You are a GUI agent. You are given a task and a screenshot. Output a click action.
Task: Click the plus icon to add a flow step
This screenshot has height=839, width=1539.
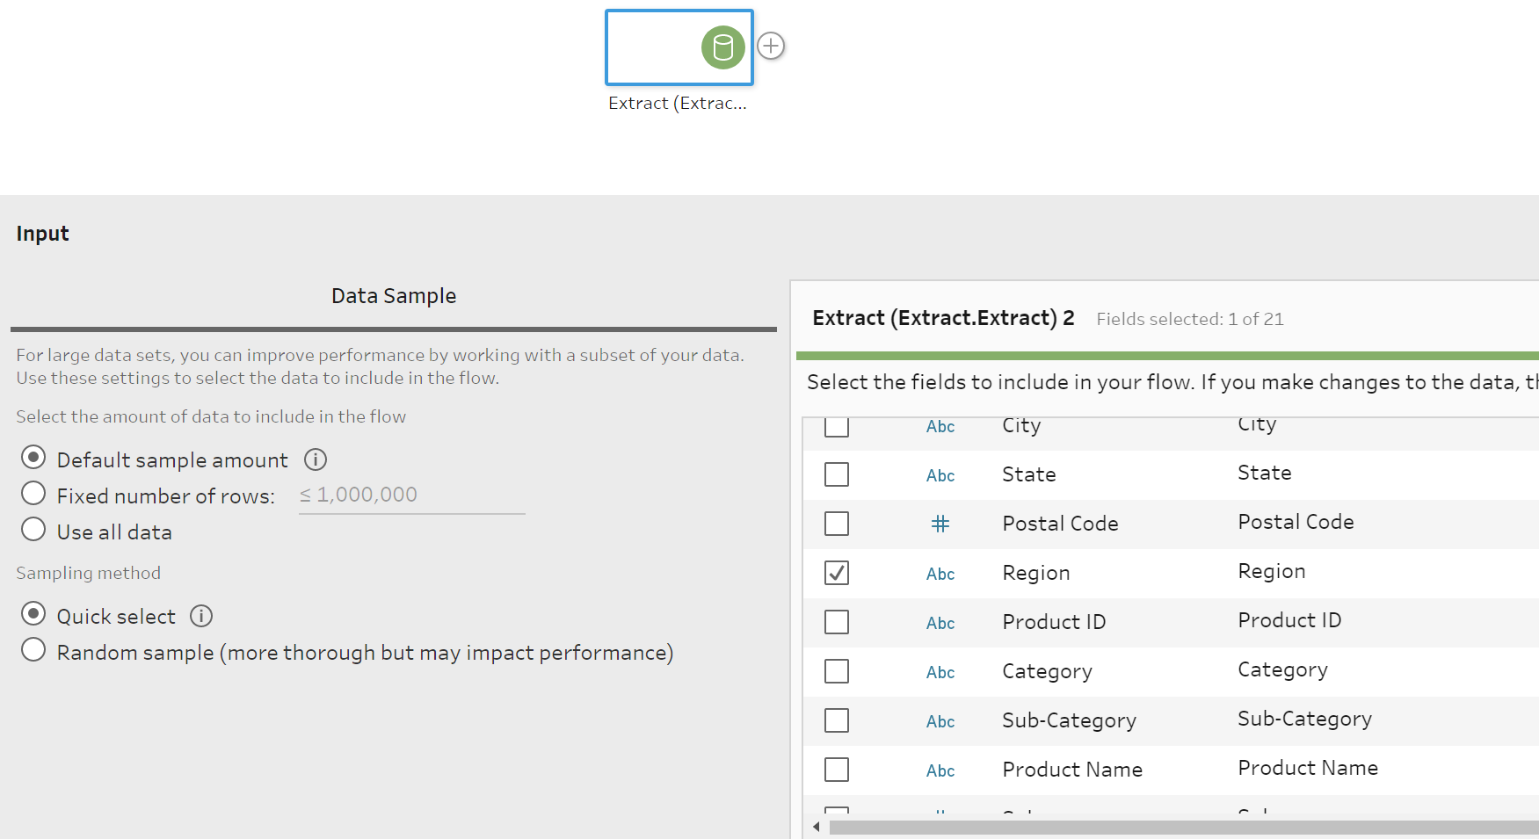(771, 45)
